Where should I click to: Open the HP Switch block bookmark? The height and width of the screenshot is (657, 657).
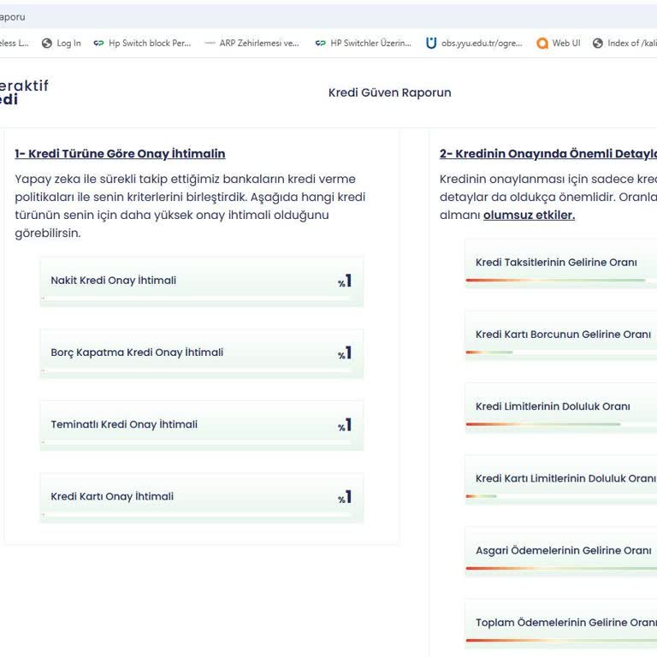tap(142, 43)
